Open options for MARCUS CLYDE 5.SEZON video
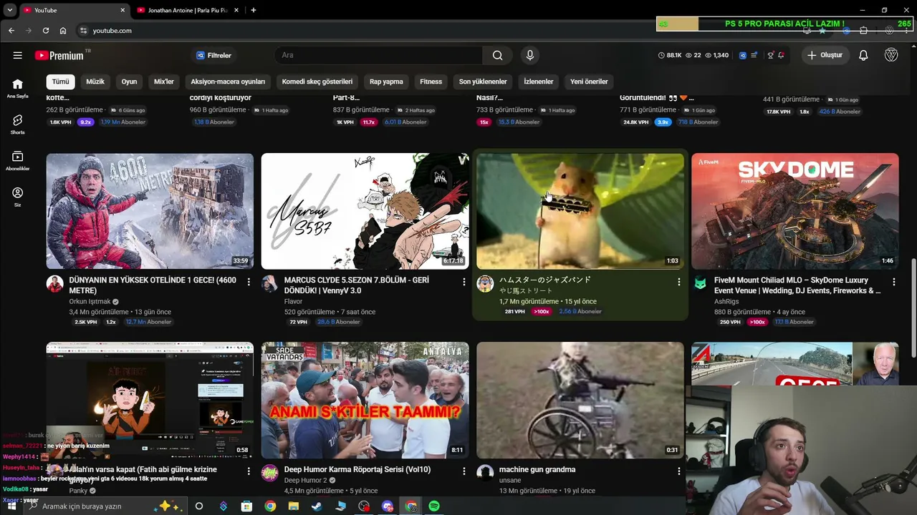 (464, 282)
